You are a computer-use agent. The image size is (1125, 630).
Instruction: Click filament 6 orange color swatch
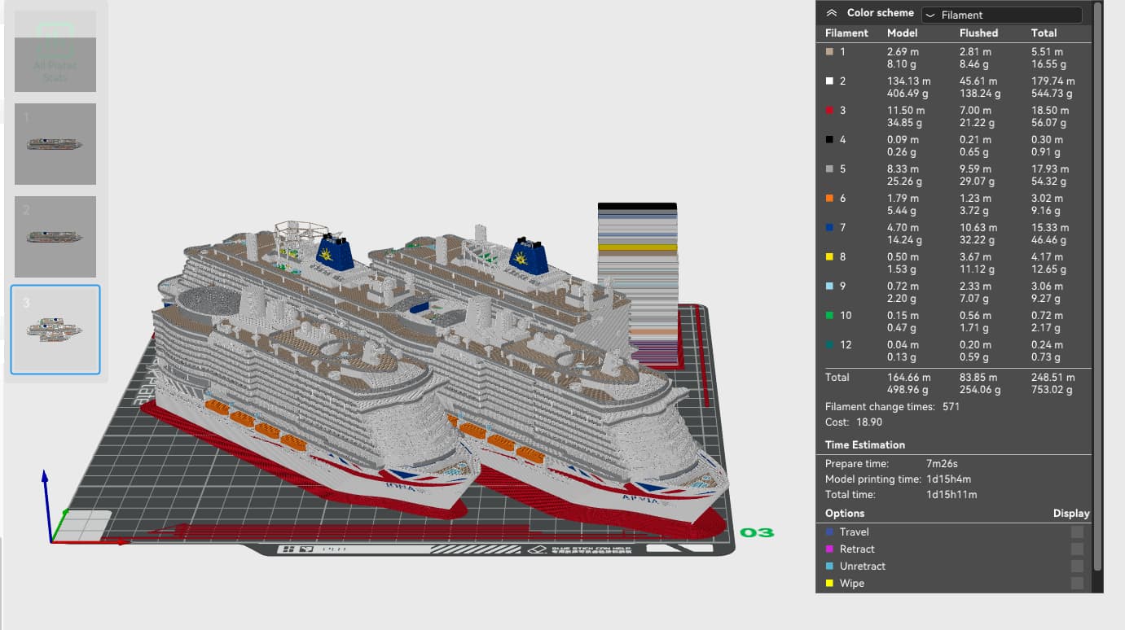tap(829, 198)
